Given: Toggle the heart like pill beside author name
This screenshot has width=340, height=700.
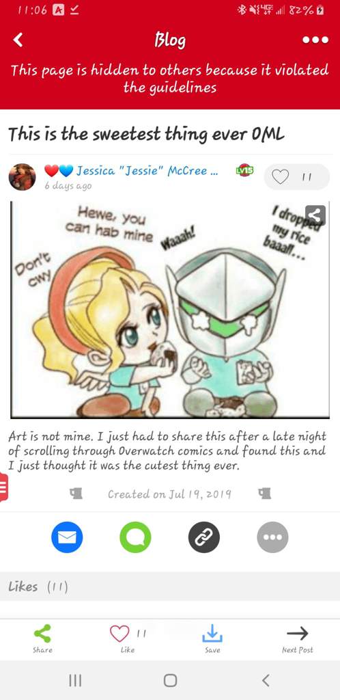Looking at the screenshot, I should coord(297,177).
